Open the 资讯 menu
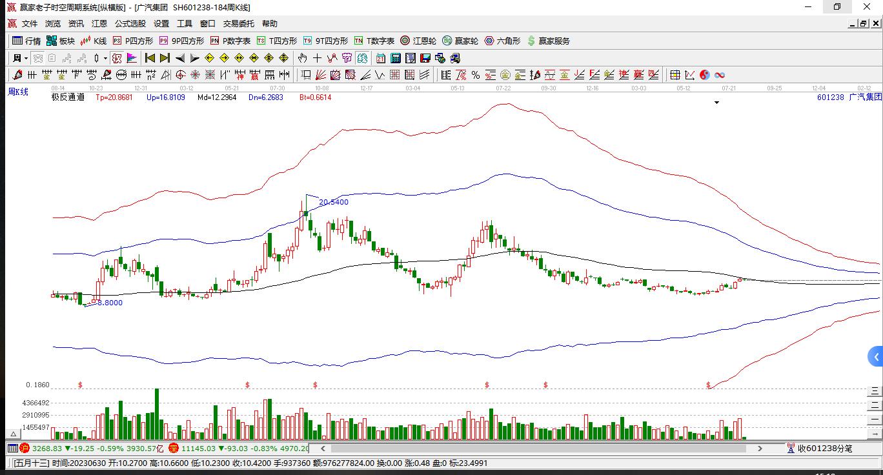This screenshot has height=475, width=883. coord(76,23)
